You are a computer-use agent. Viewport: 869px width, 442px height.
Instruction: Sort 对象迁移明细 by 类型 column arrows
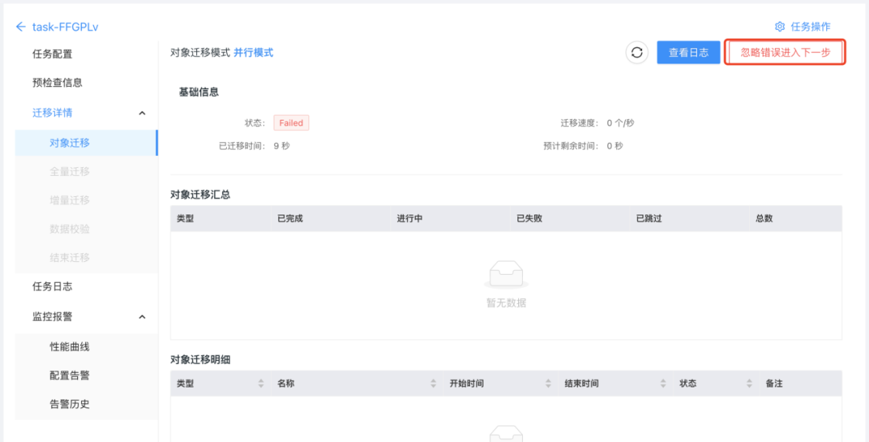pyautogui.click(x=261, y=383)
